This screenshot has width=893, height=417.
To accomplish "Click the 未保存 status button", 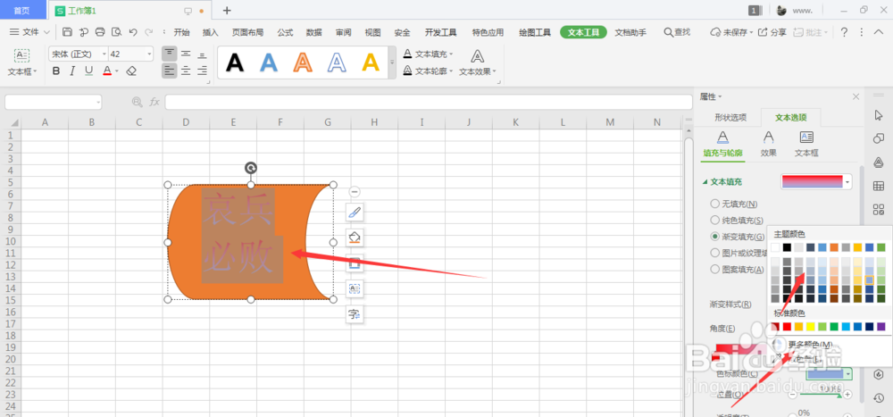I will coord(732,32).
